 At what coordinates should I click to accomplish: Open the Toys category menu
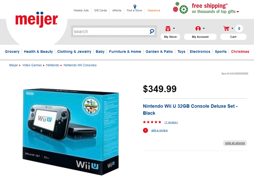click(x=181, y=52)
